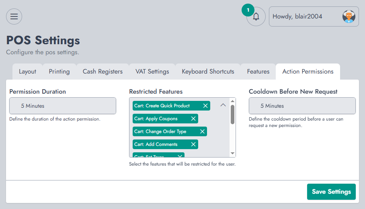Switch to the Layout tab
Screen dimensions: 365x209
[27, 72]
